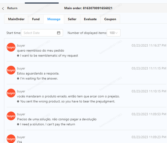This screenshot has width=167, height=143.
Task: Click the 'Olá' message text
Action: click(19, 142)
